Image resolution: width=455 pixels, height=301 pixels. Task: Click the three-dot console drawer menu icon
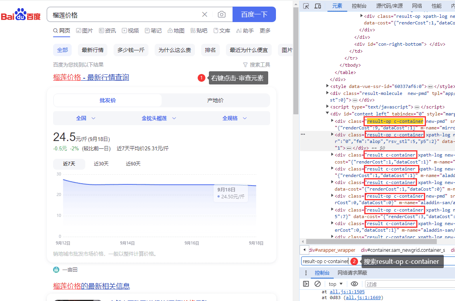306,273
